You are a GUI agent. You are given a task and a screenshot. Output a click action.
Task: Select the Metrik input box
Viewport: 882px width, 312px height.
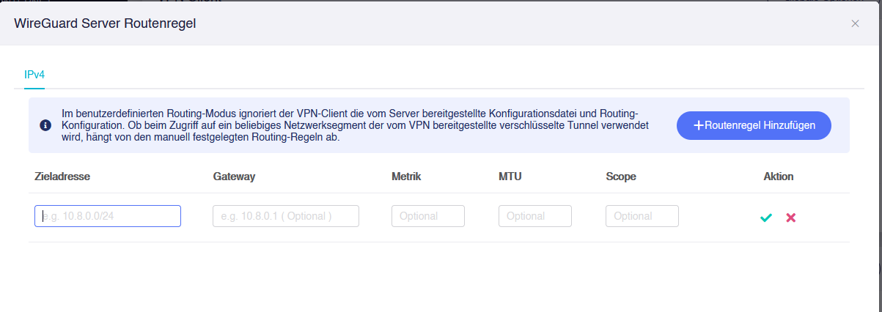[x=428, y=216]
